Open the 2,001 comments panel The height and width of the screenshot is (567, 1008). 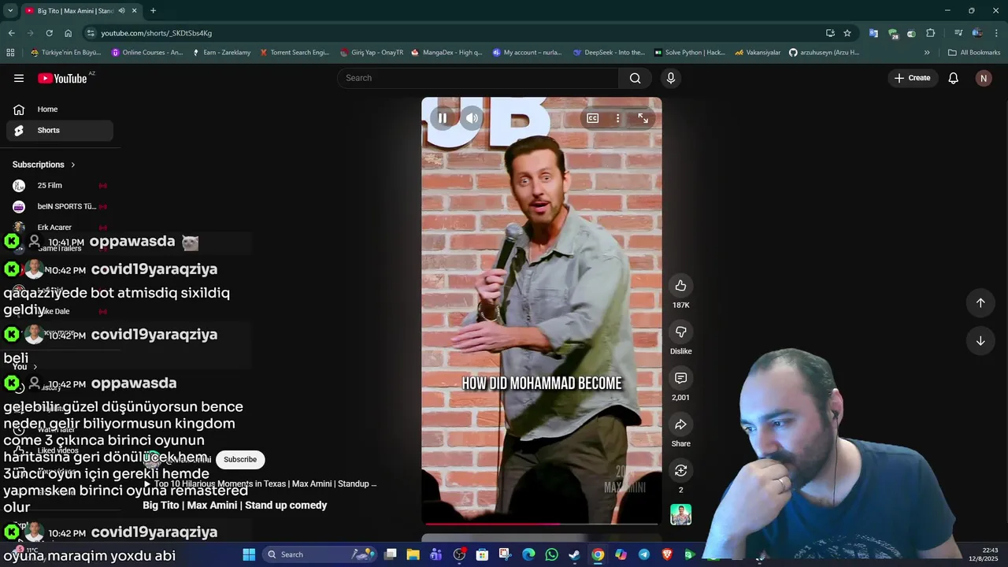(x=680, y=378)
